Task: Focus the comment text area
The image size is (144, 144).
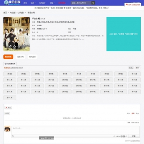Action: pyautogui.click(x=76, y=130)
